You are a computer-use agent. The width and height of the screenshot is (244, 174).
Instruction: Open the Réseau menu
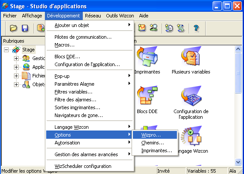pyautogui.click(x=93, y=16)
